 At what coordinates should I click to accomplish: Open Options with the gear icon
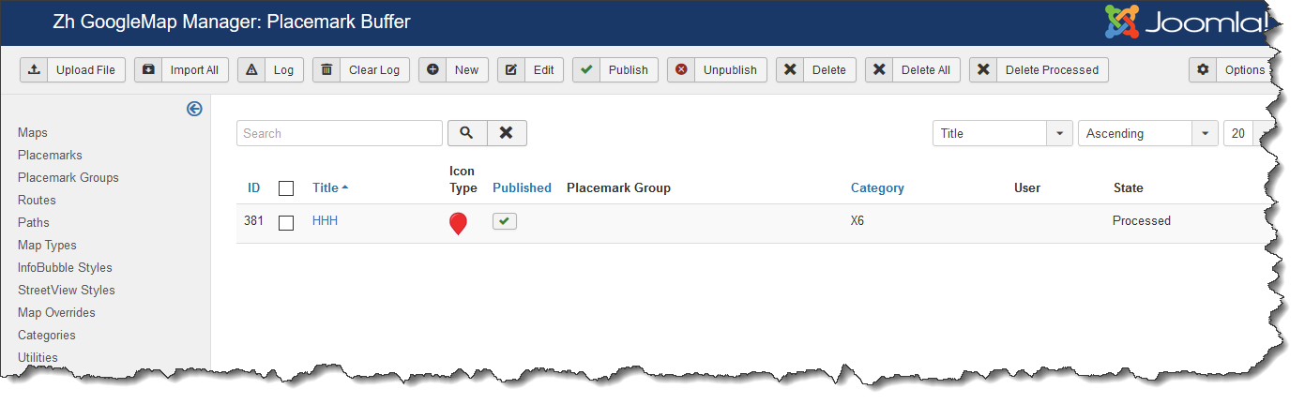click(1204, 70)
